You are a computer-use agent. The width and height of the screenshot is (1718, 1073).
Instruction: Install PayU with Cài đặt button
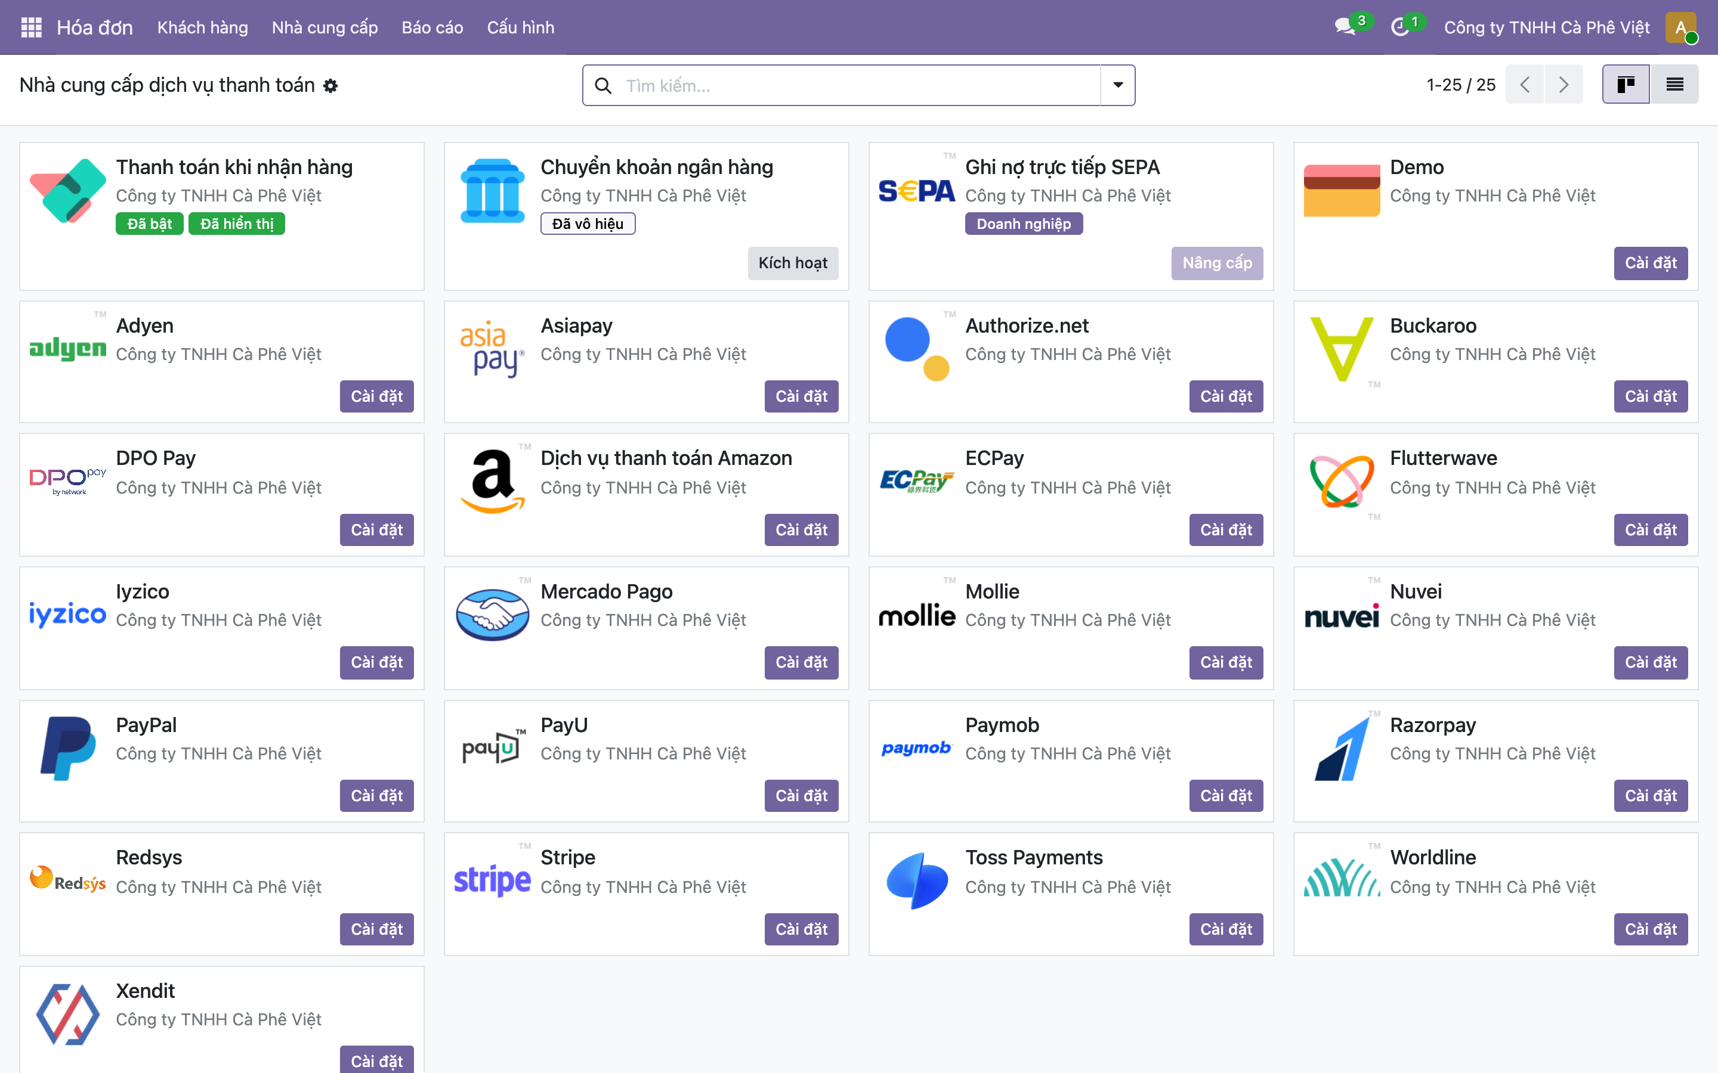pyautogui.click(x=801, y=796)
